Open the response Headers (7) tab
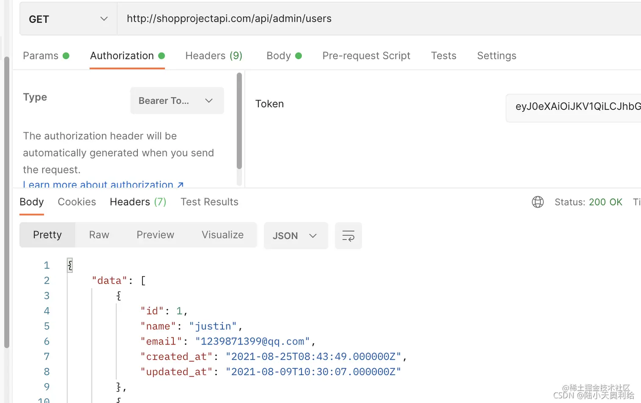The image size is (641, 403). (x=138, y=202)
